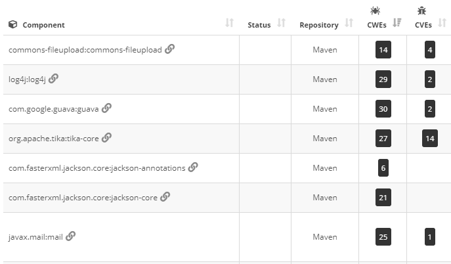The height and width of the screenshot is (264, 451).
Task: Sort table by Status column arrows
Action: pos(281,23)
